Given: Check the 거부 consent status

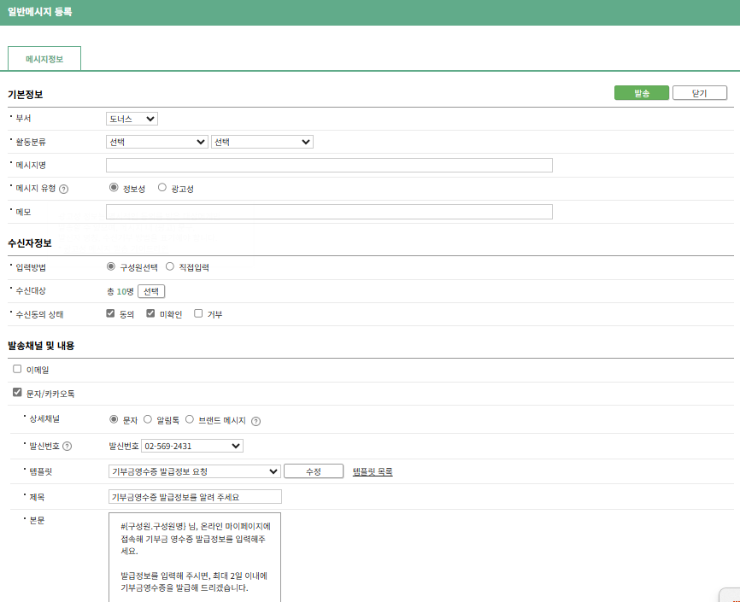Looking at the screenshot, I should 198,313.
